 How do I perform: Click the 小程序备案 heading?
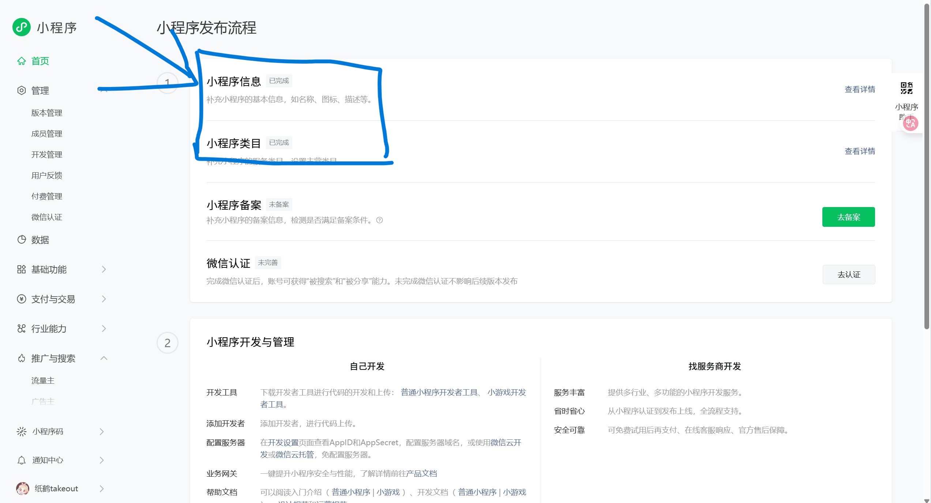pyautogui.click(x=234, y=205)
